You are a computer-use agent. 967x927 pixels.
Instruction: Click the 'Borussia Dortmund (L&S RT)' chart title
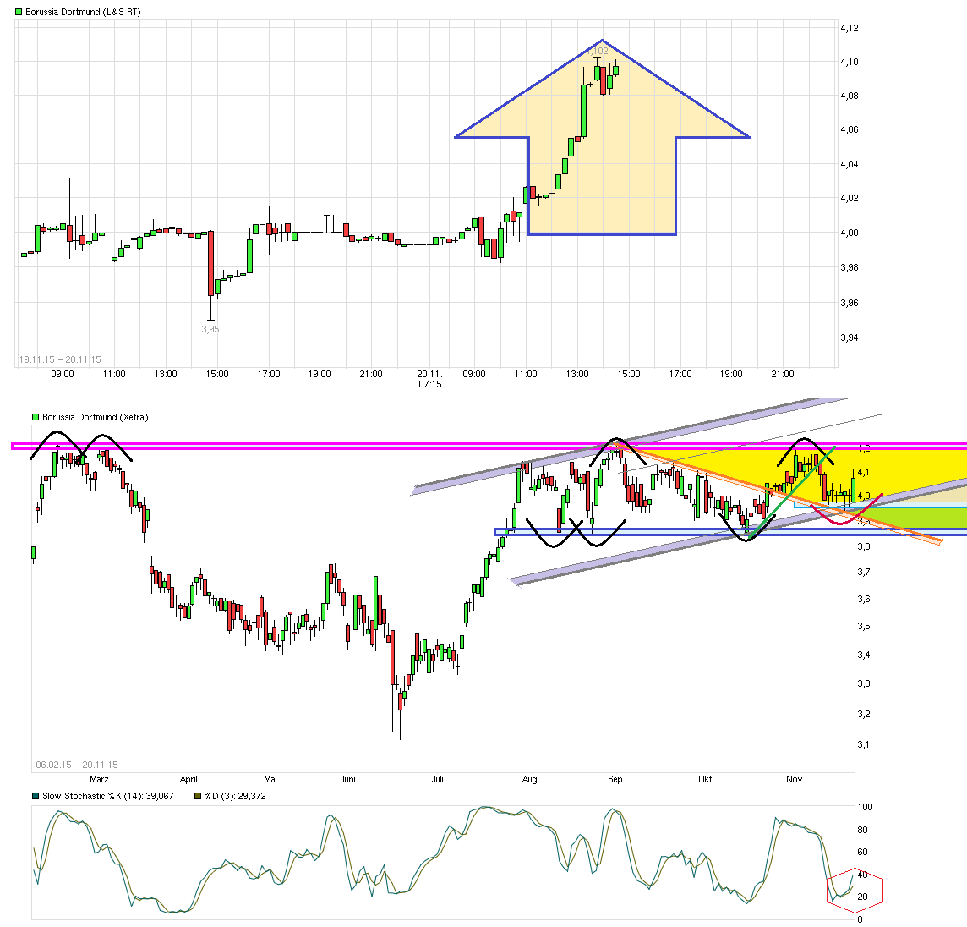click(83, 12)
